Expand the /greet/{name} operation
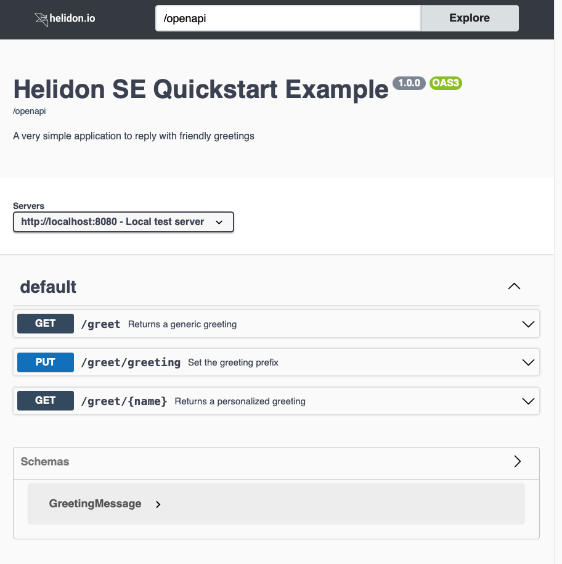The width and height of the screenshot is (562, 564). click(x=527, y=401)
